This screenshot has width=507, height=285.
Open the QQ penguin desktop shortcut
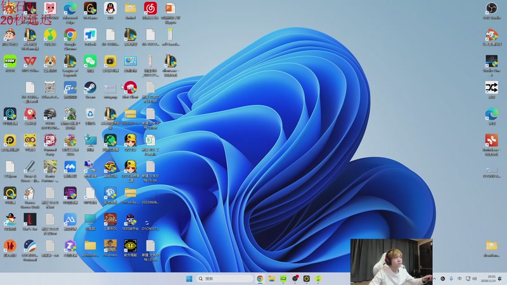point(110,9)
